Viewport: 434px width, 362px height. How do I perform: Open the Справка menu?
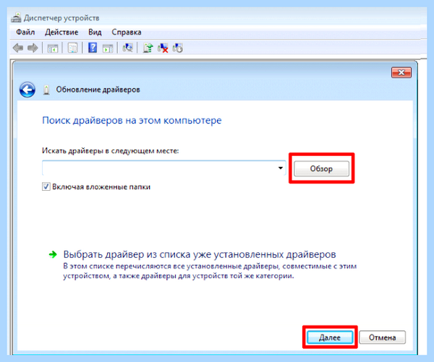tap(127, 32)
